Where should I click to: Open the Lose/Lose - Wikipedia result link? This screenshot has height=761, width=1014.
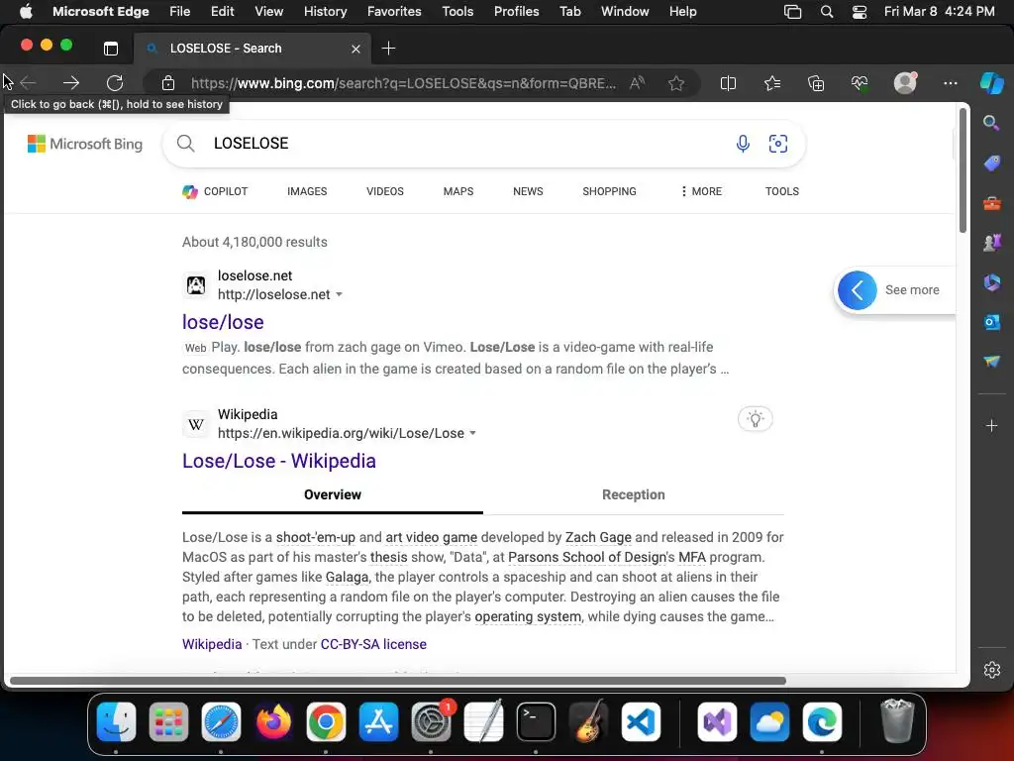(x=278, y=461)
